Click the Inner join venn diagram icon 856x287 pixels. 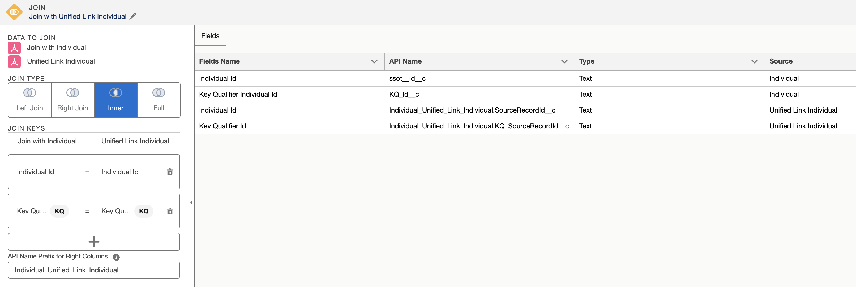(x=115, y=93)
